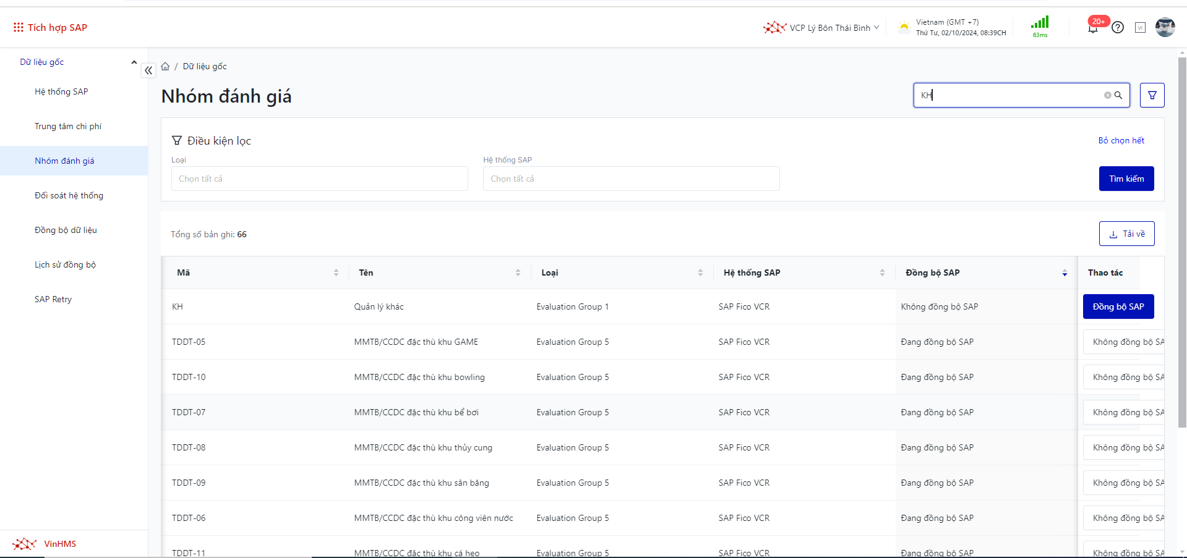The width and height of the screenshot is (1187, 558).
Task: Toggle the filter funnel button
Action: click(x=1152, y=95)
